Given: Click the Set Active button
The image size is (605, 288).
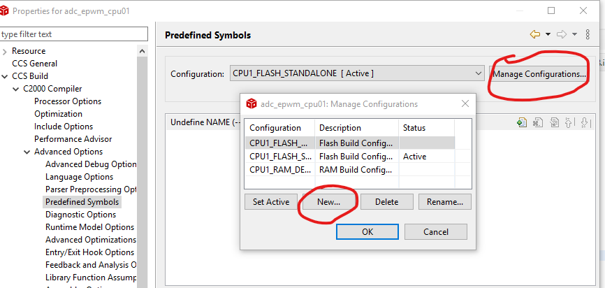Looking at the screenshot, I should (x=271, y=202).
